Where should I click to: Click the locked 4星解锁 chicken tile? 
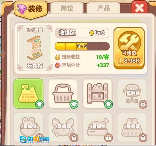click(98, 127)
